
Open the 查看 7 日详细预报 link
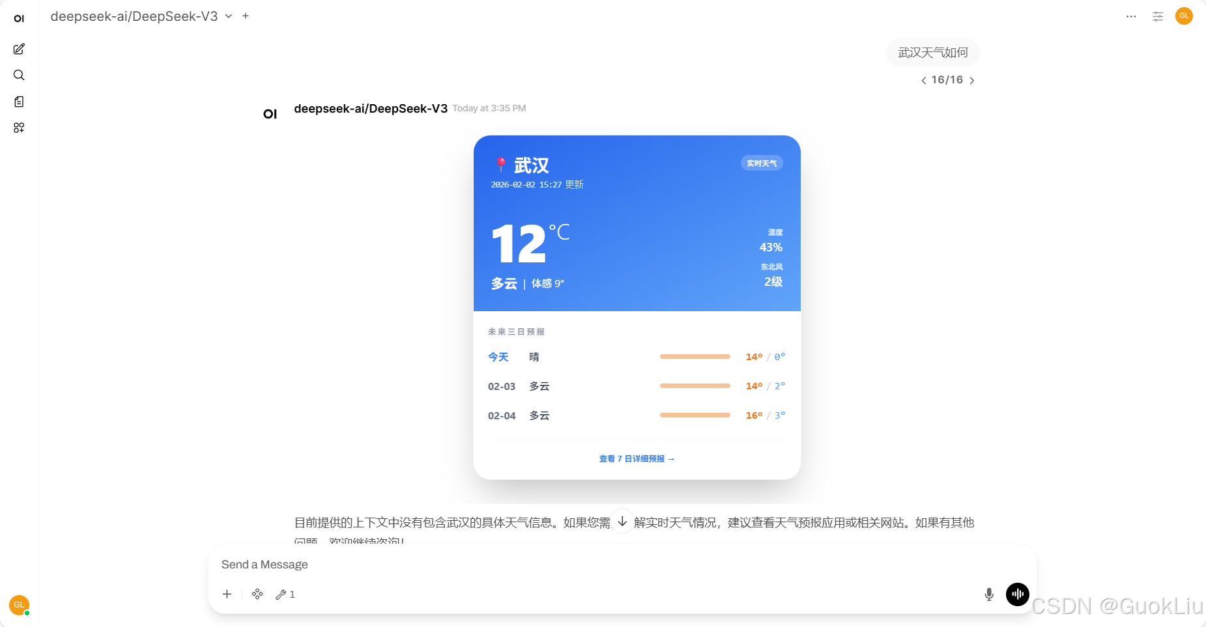637,459
